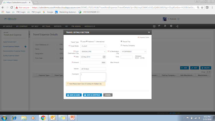Open Sundry Expense Details link

pyautogui.click(x=11, y=56)
